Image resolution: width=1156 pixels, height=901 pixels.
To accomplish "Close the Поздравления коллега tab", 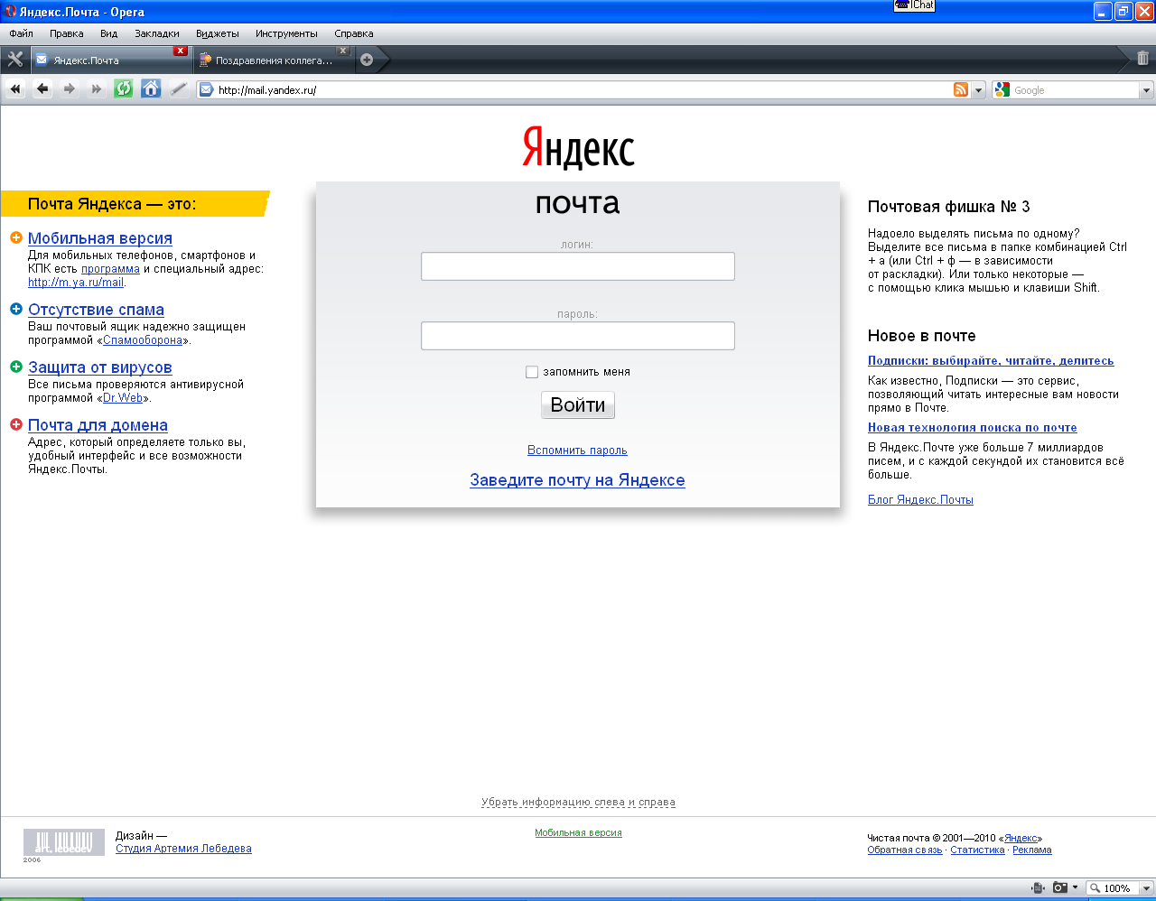I will 343,51.
